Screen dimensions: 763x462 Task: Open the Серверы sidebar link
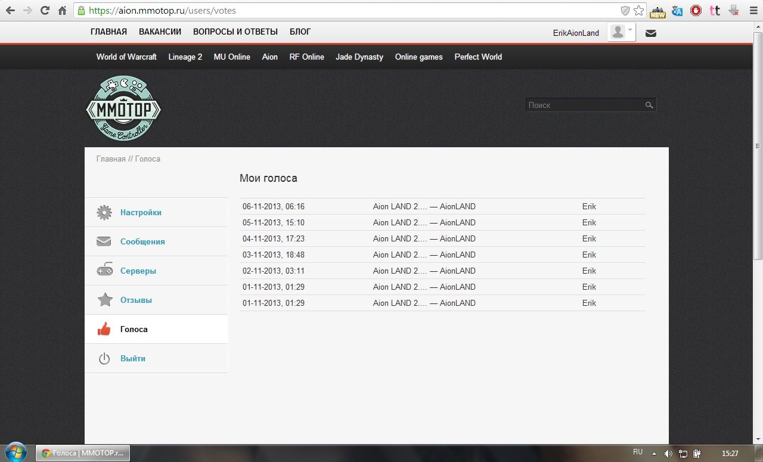(x=138, y=271)
